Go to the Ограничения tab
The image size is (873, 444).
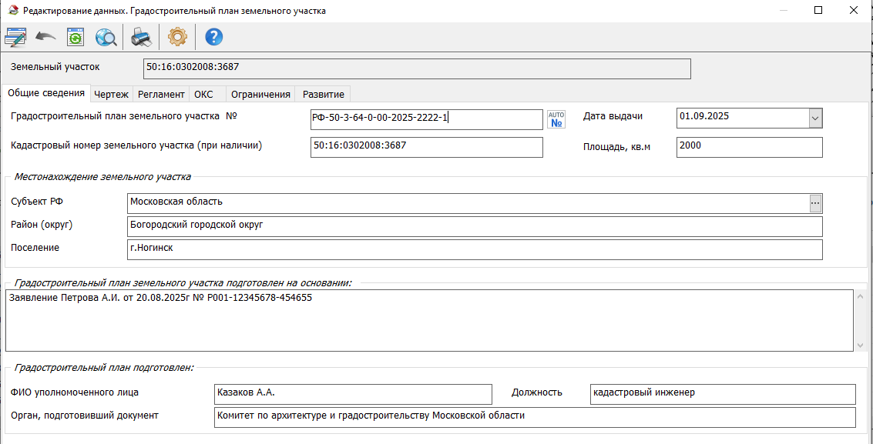pyautogui.click(x=260, y=95)
